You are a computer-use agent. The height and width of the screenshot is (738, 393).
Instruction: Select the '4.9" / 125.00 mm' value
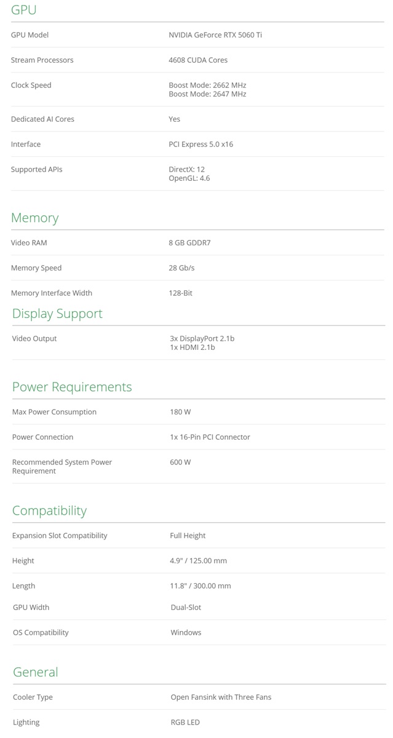198,561
